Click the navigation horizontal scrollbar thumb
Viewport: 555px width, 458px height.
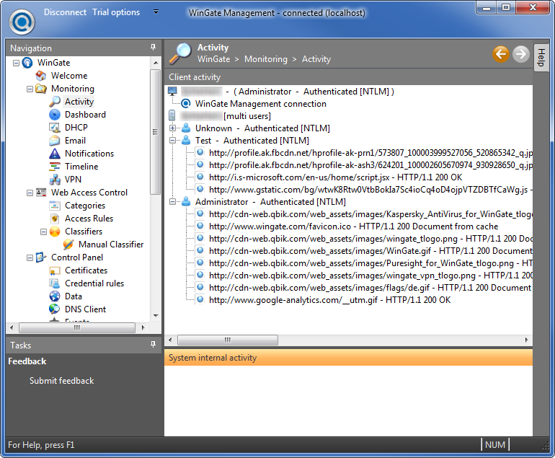77,327
